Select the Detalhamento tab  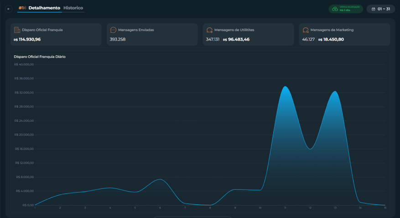[44, 8]
